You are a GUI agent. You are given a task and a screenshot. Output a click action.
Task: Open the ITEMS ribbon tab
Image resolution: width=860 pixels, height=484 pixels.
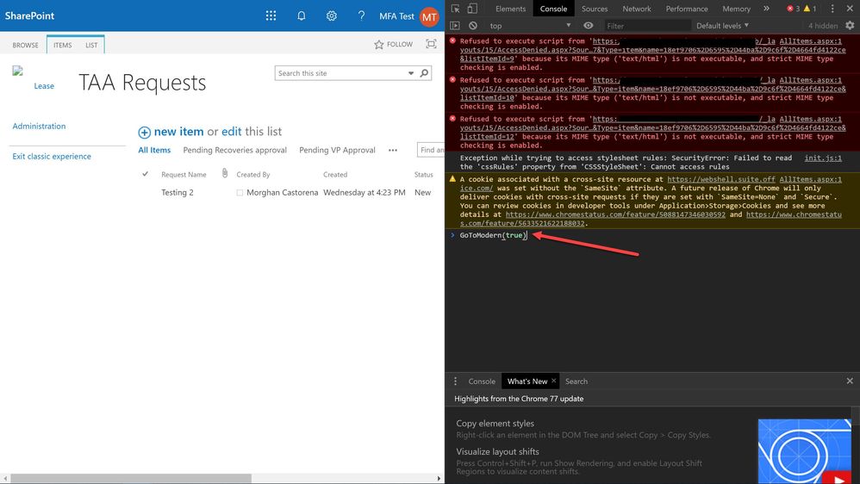(x=63, y=45)
